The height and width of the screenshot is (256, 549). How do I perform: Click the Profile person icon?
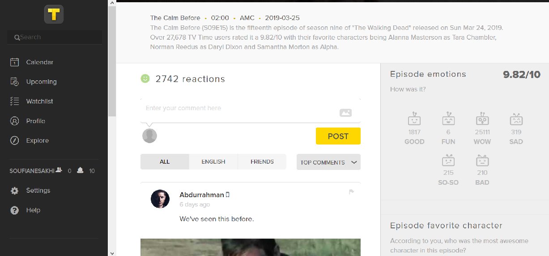pos(14,121)
